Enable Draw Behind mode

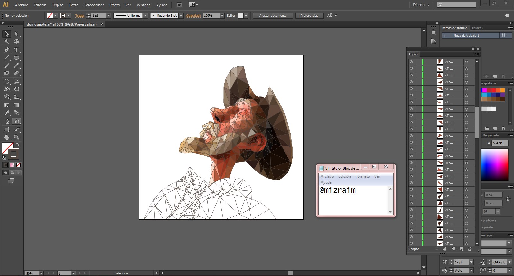click(12, 173)
